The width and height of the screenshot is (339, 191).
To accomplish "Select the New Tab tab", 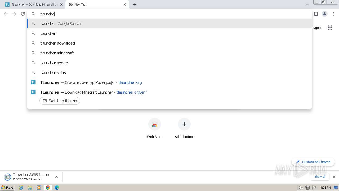I will [97, 5].
